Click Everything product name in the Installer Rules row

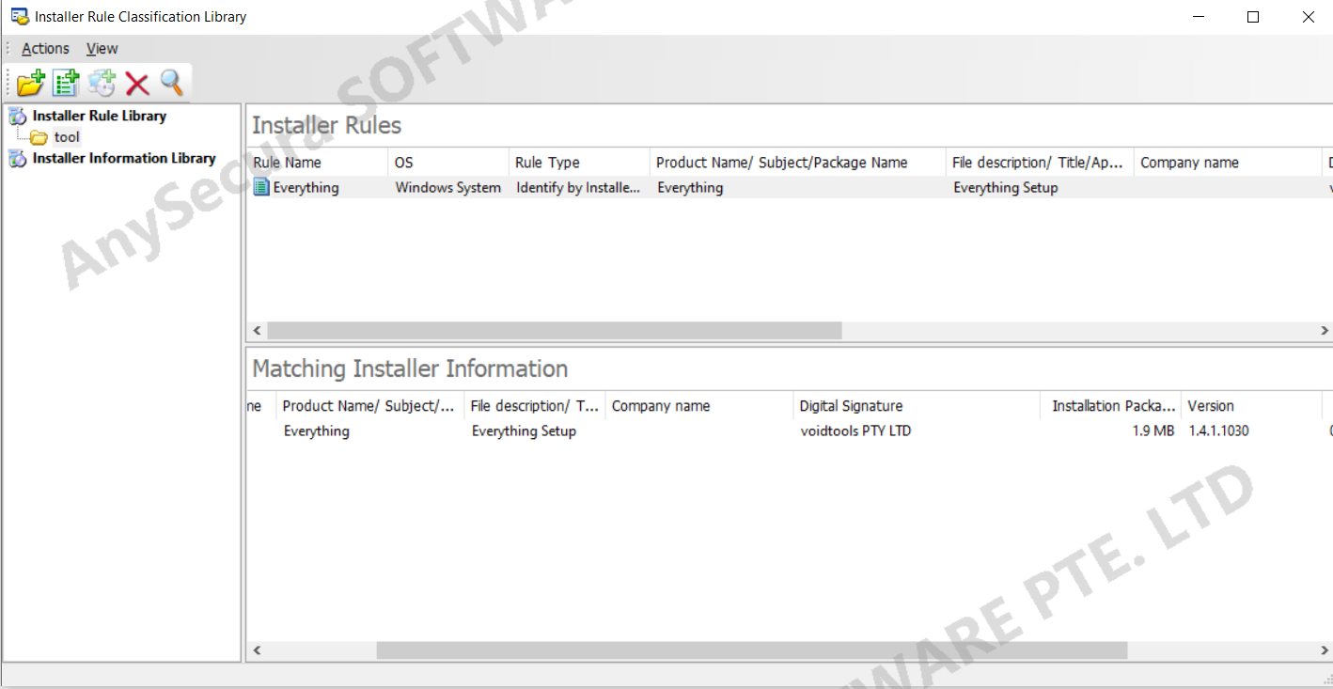(x=690, y=188)
